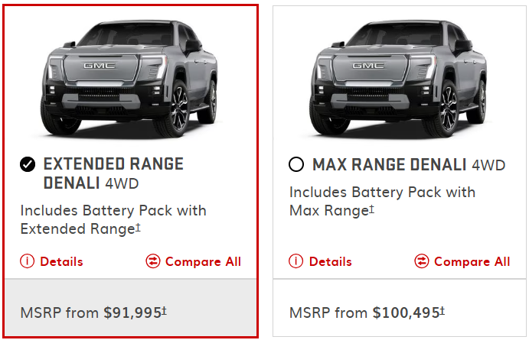Viewport: 529px width, 340px height.
Task: Click Compare All in Max Range card
Action: (472, 261)
